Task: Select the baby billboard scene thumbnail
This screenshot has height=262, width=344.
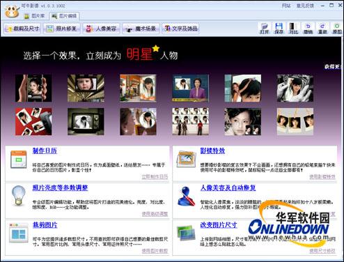Action: tap(86, 88)
